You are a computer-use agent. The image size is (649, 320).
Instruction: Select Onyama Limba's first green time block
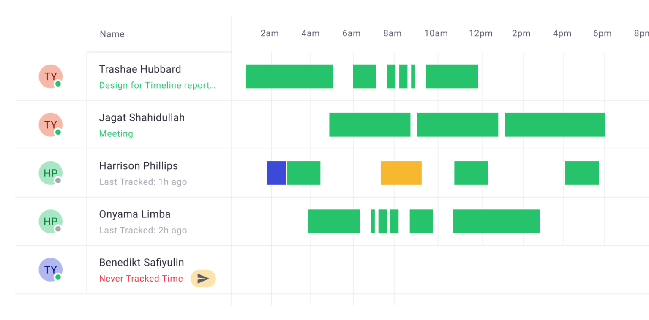click(x=333, y=221)
